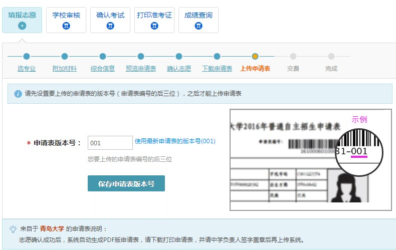Focus the 申请表版本号 input field
396x250 pixels.
110,143
